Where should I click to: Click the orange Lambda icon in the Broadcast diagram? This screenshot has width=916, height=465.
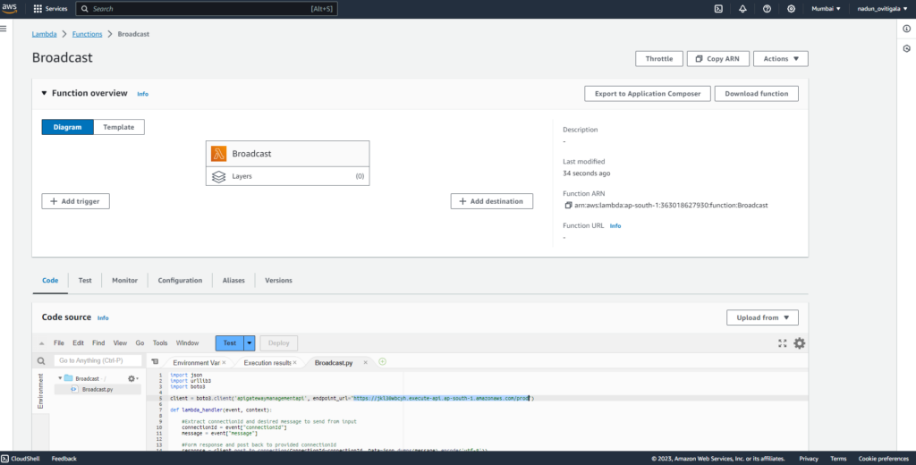(218, 154)
